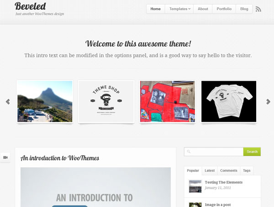This screenshot has width=274, height=207.
Task: Navigate to Portfolio in menu
Action: 224,9
